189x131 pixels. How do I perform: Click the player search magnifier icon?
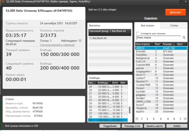tap(184, 38)
